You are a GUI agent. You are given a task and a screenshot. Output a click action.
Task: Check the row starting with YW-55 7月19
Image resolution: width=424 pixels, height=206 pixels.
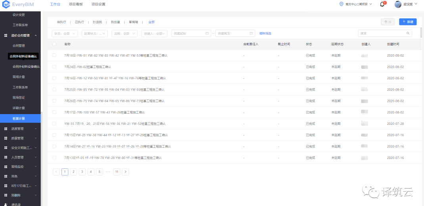[54, 123]
